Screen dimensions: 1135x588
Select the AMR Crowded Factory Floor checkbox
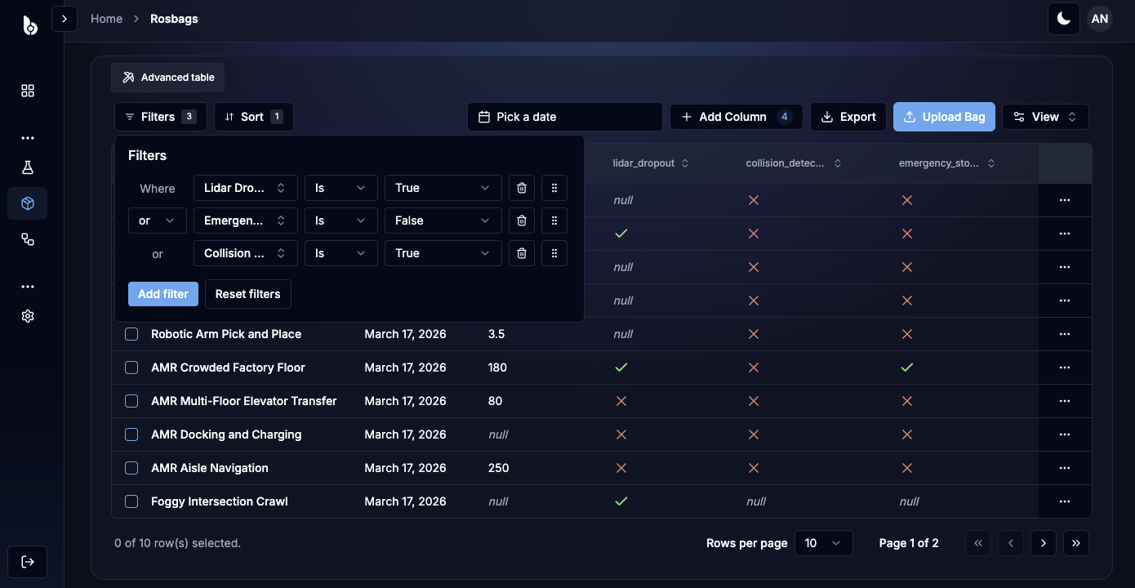[x=131, y=367]
